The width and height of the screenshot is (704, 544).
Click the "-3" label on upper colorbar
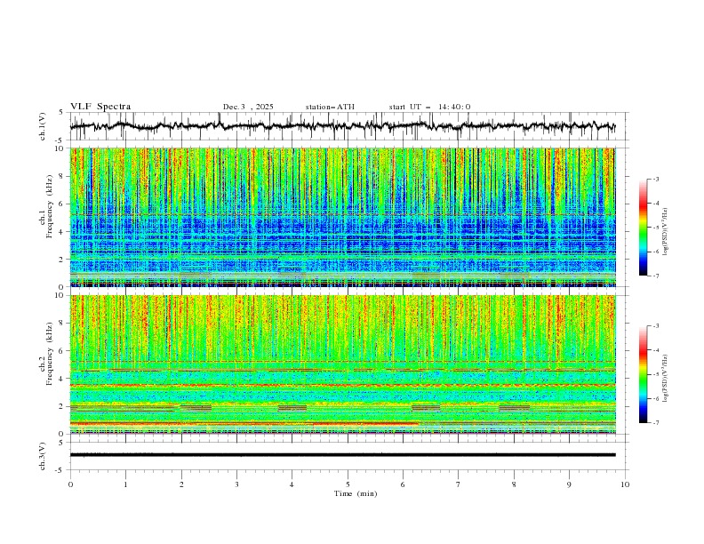[x=656, y=179]
